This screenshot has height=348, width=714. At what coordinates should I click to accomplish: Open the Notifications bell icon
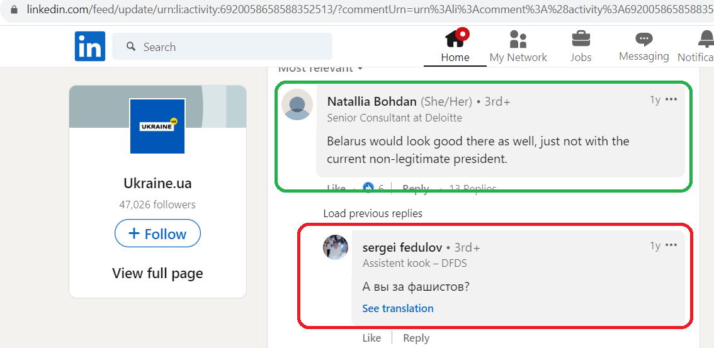[x=706, y=39]
